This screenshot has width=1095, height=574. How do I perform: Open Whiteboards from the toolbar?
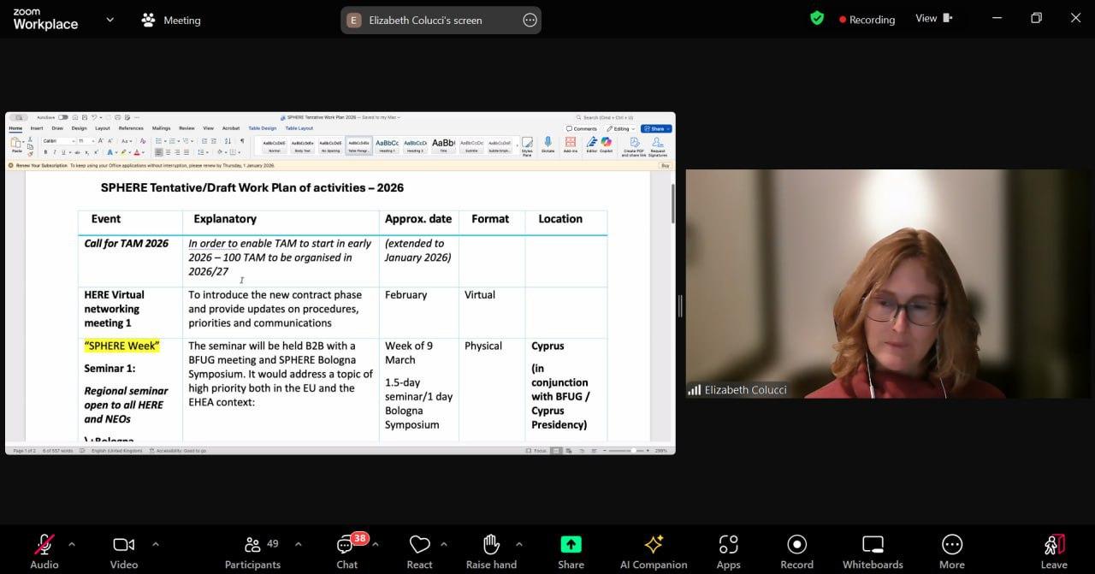[x=873, y=545]
